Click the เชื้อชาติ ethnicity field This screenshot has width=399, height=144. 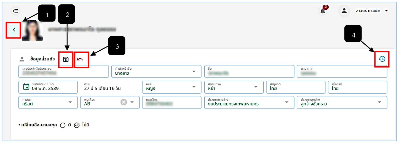click(x=358, y=87)
